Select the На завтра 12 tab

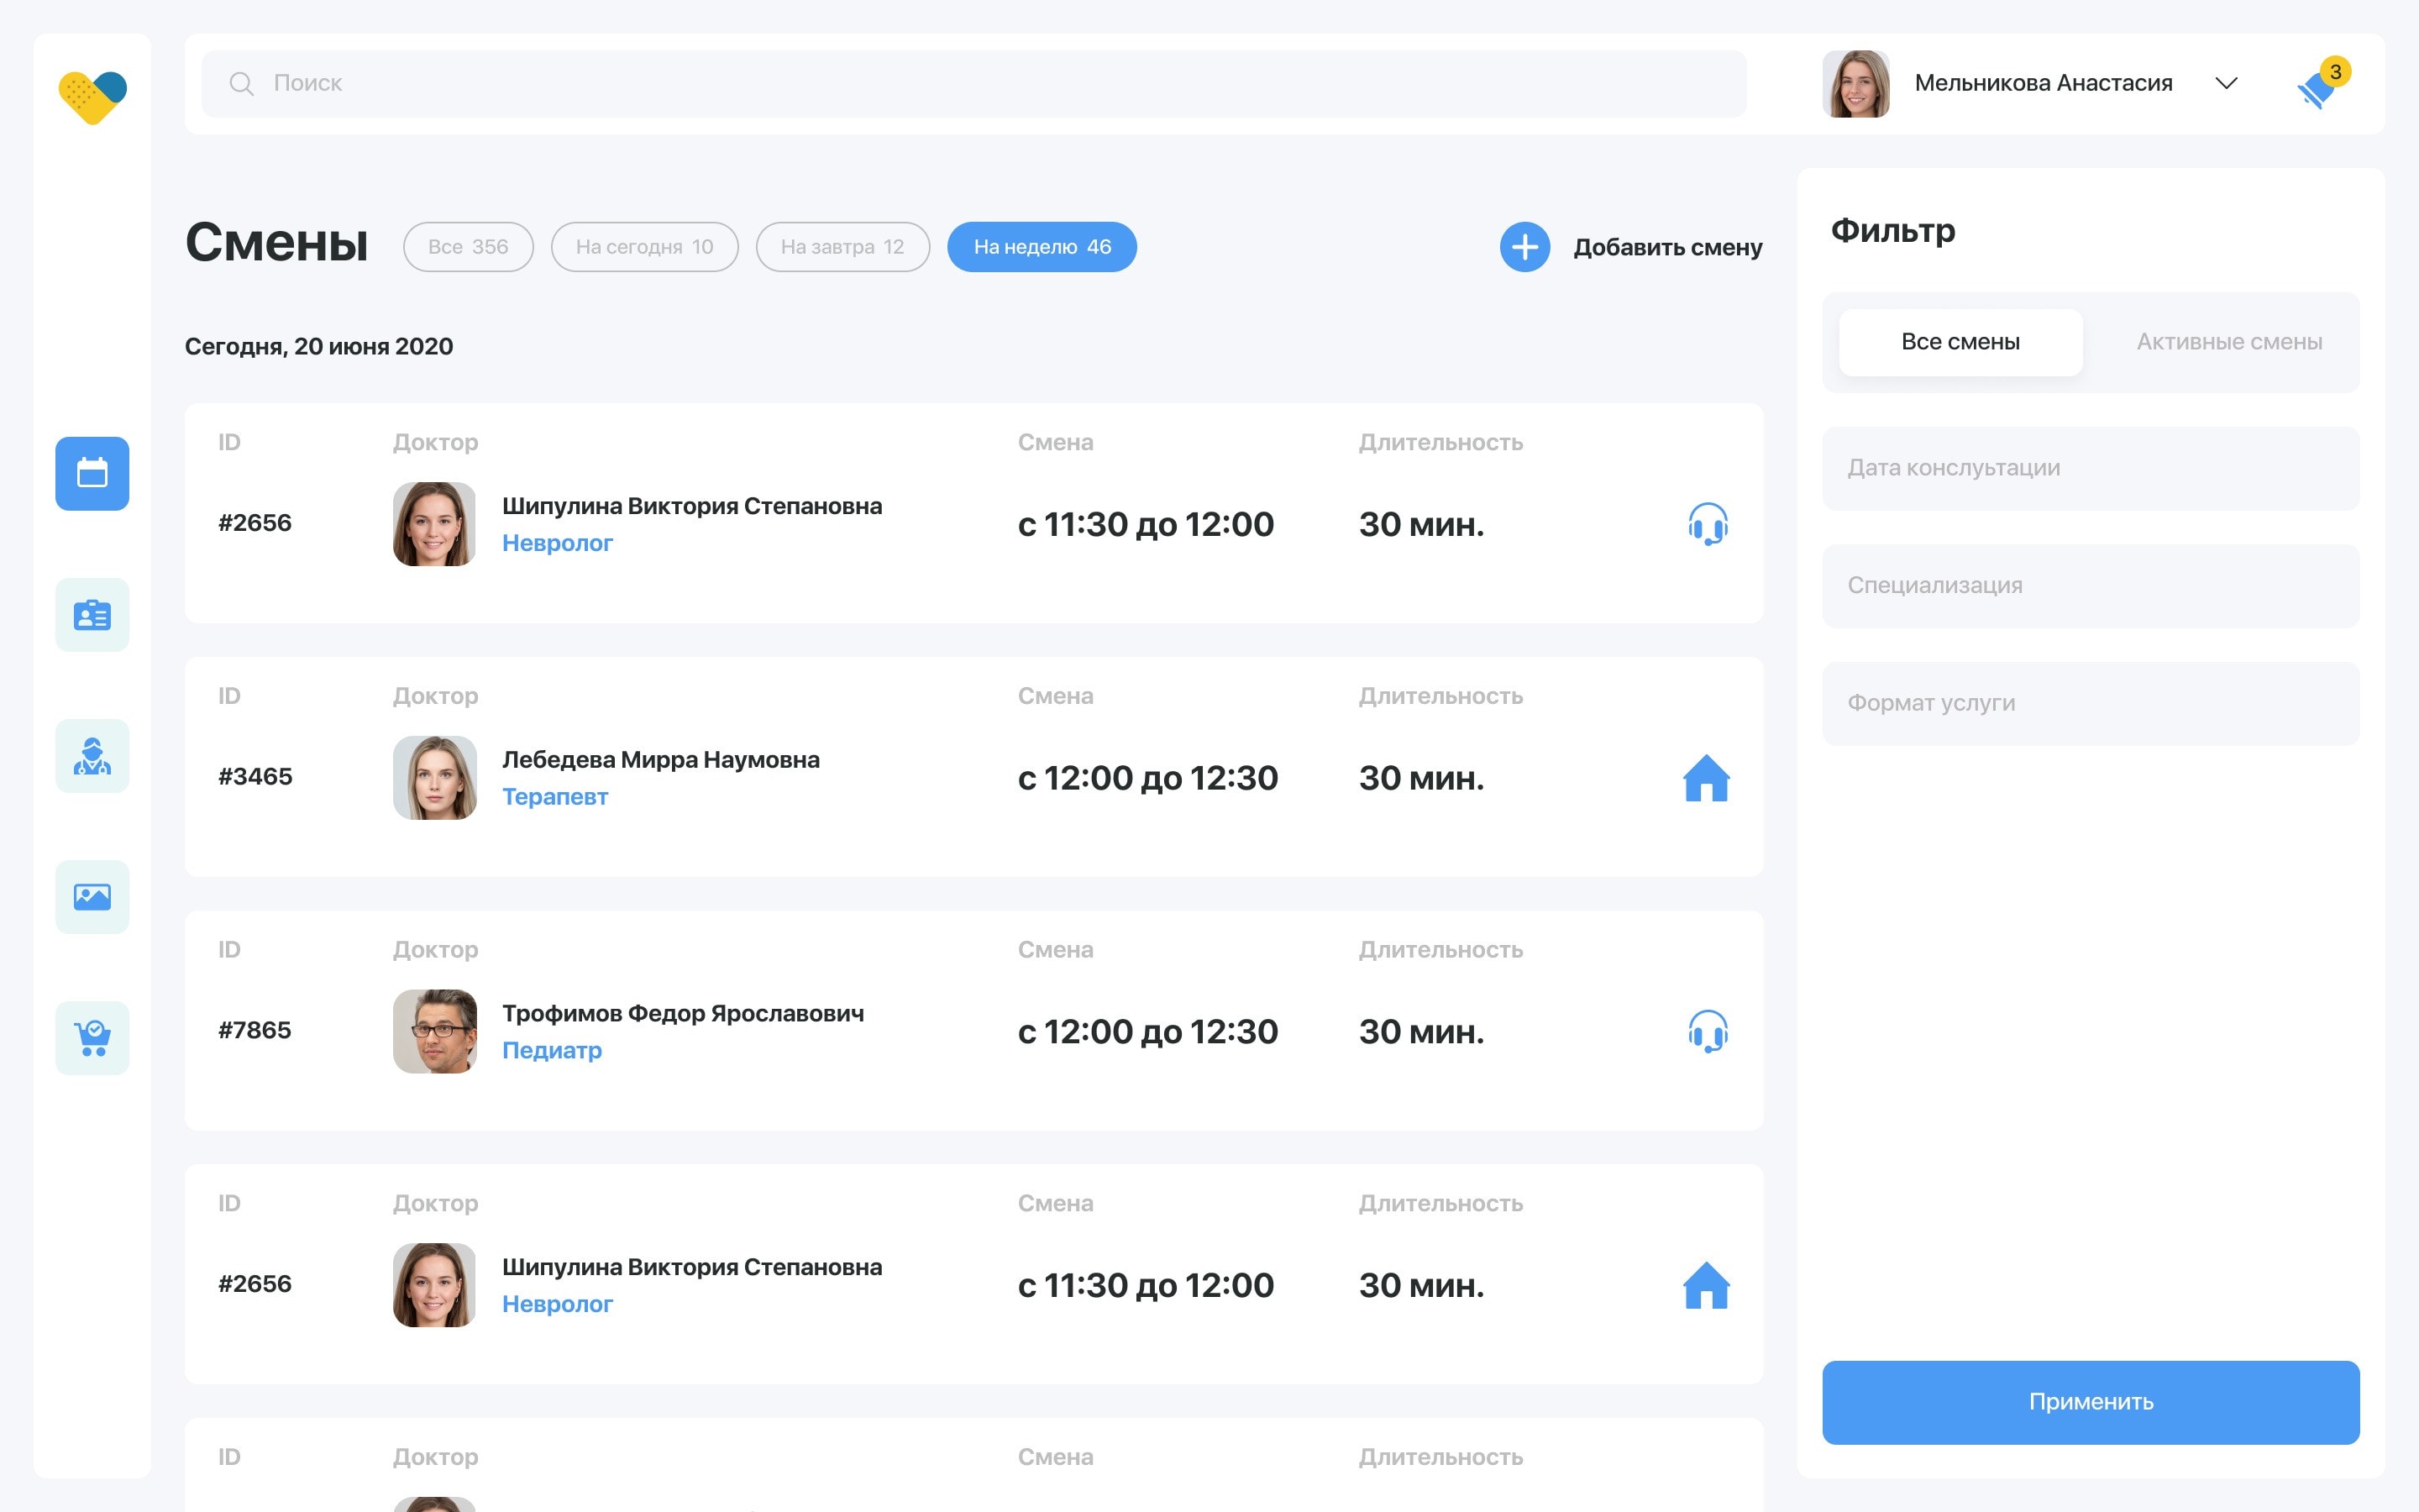842,246
